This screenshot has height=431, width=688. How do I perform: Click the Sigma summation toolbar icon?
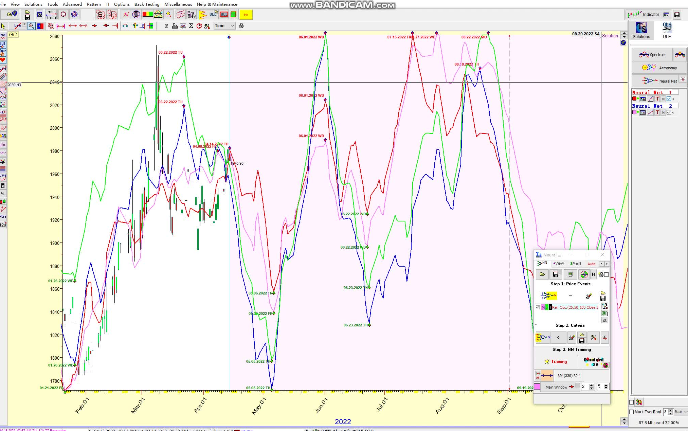191,26
